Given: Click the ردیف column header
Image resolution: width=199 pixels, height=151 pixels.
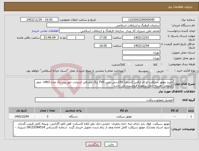Looking at the screenshot, I should 191,110.
